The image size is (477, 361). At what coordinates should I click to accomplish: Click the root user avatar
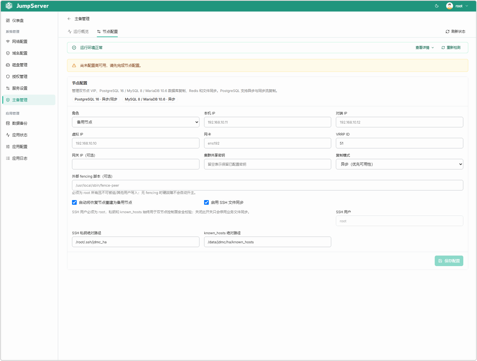point(449,6)
